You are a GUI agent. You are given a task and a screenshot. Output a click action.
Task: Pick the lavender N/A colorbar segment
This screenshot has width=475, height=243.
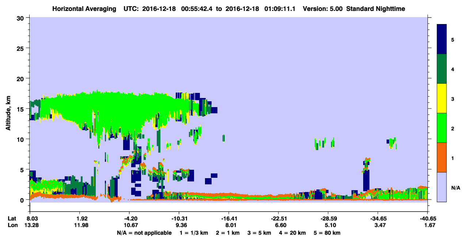442,187
